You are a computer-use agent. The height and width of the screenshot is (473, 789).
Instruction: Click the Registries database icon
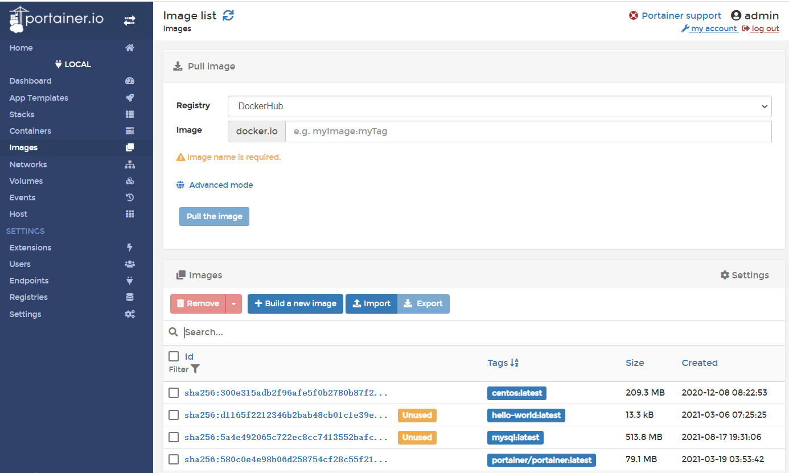point(130,297)
